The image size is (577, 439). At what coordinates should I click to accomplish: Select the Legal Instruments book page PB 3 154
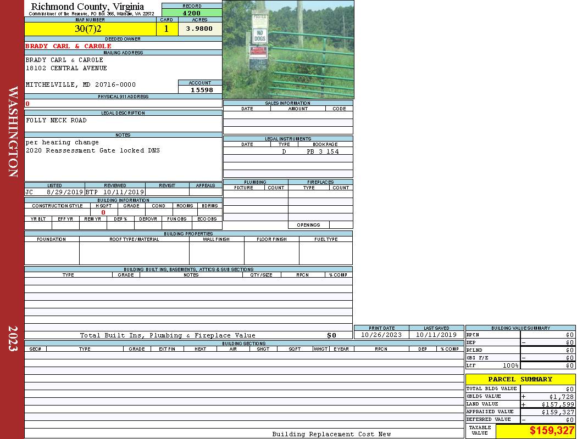[x=323, y=151]
